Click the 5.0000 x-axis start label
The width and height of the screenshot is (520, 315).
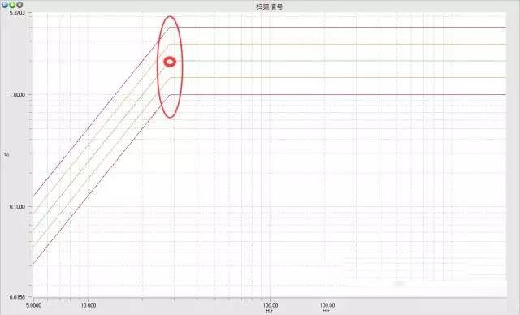(x=33, y=305)
